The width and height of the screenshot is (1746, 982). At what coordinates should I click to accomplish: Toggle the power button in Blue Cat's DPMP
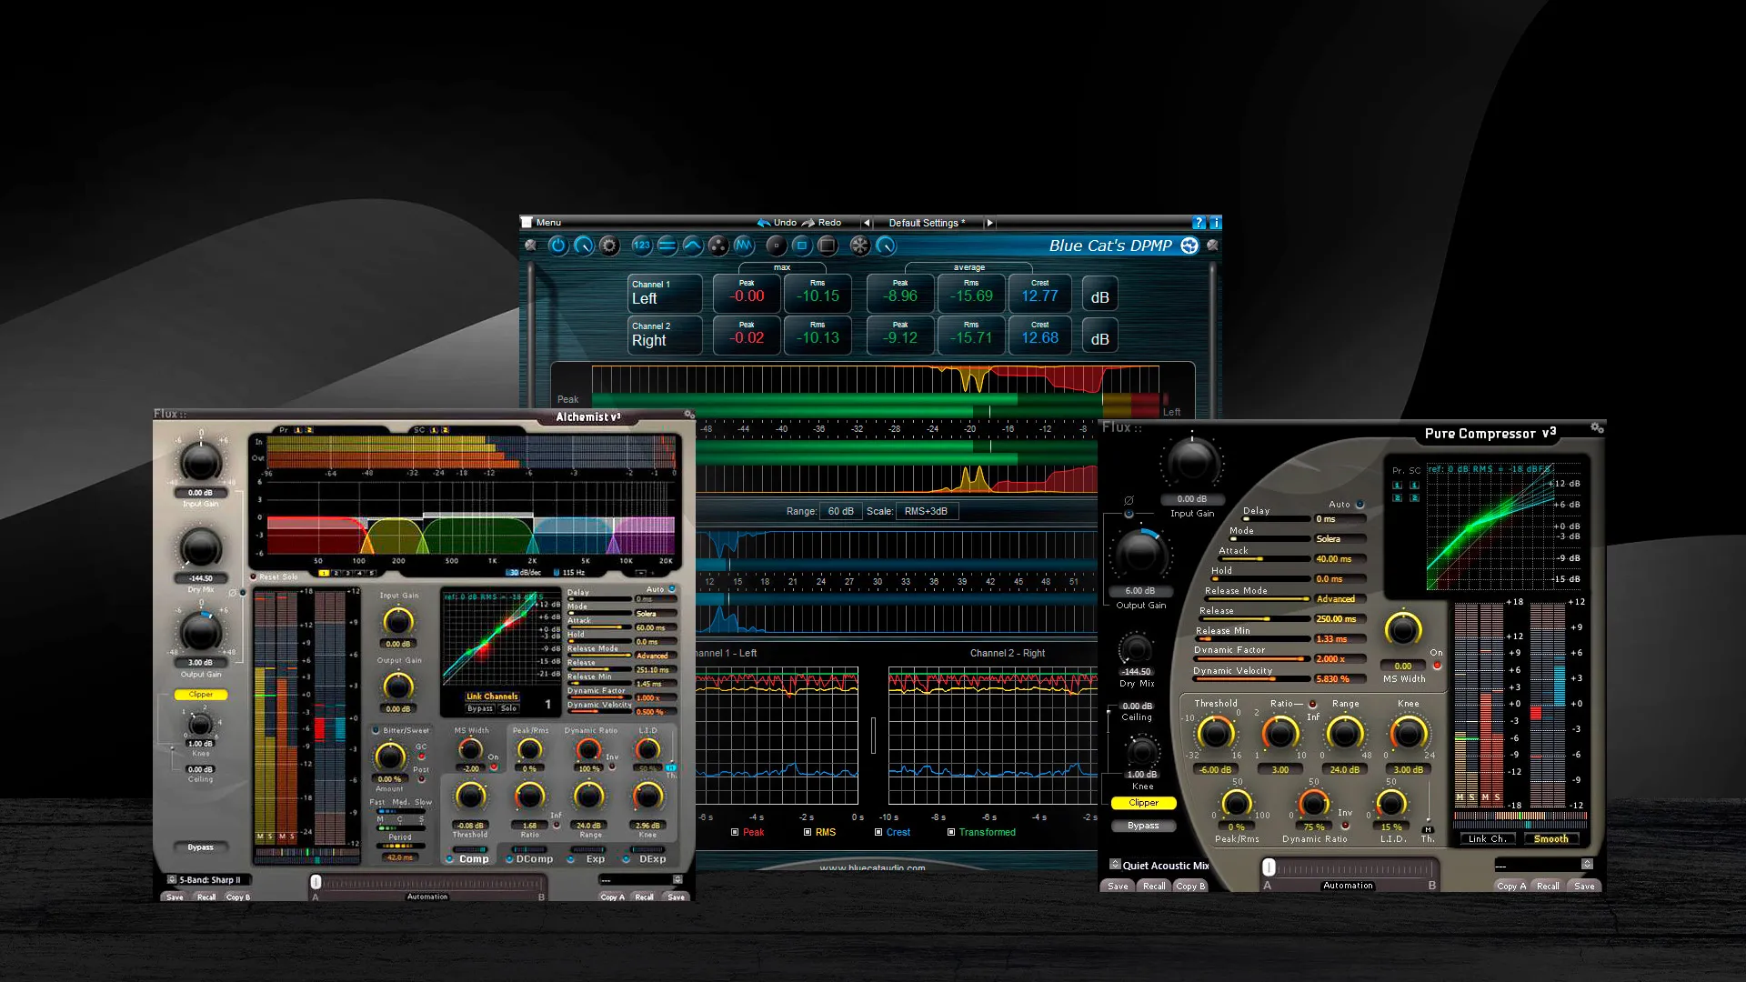[557, 245]
